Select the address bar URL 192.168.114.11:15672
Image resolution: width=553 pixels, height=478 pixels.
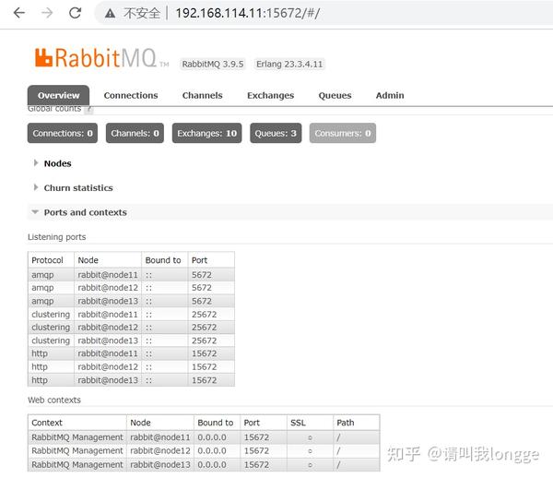(248, 13)
